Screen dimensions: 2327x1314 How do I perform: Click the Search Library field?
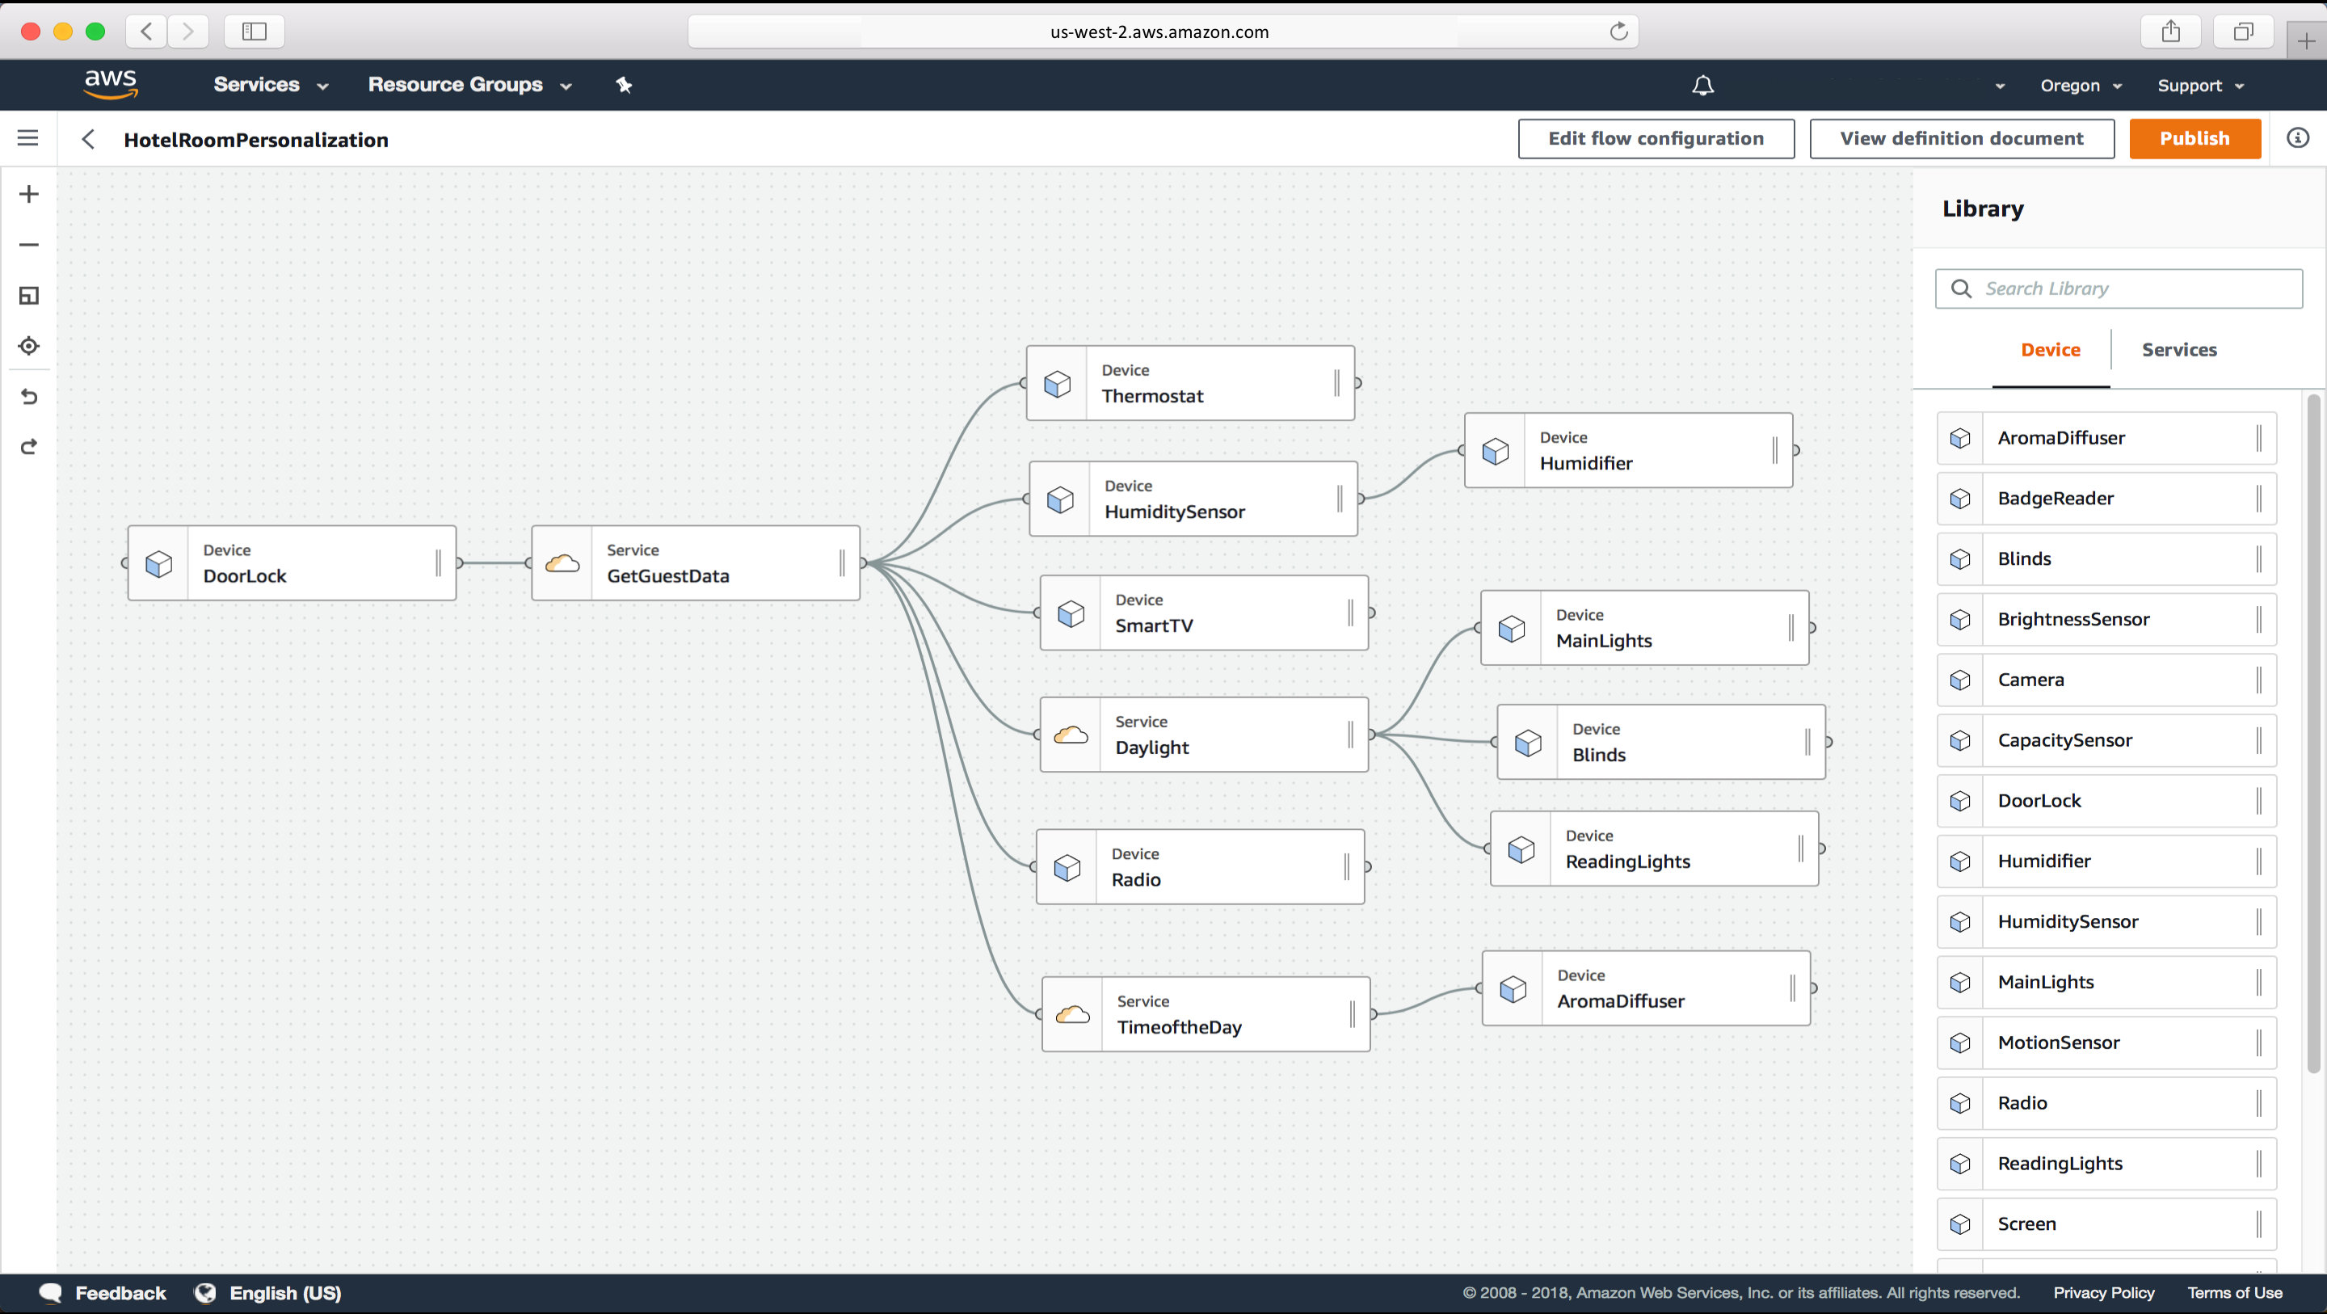[2118, 289]
